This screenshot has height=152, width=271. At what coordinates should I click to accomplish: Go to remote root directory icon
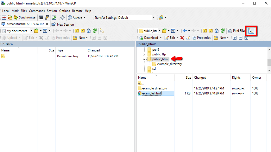(x=211, y=31)
